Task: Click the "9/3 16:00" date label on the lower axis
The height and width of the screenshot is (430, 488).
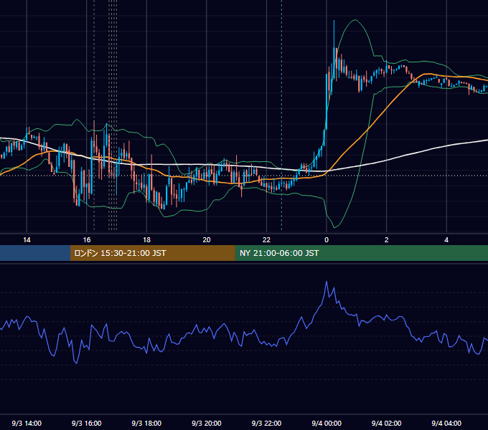Action: point(87,424)
